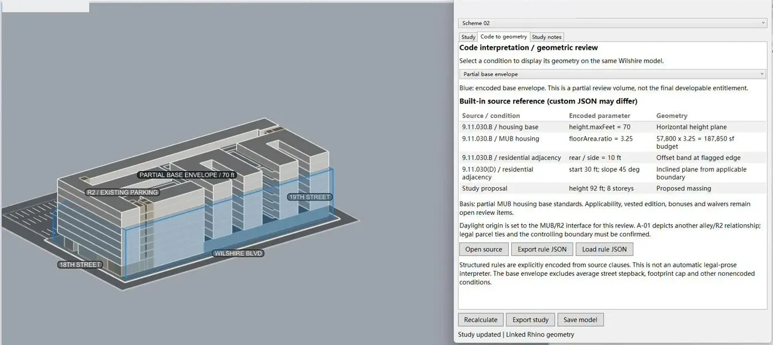This screenshot has width=773, height=345.
Task: Select the '9.11.030.B / MUB housing' row
Action: tap(612, 142)
